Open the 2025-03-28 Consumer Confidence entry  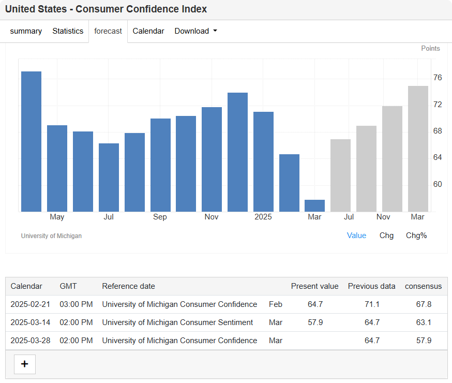coord(179,341)
